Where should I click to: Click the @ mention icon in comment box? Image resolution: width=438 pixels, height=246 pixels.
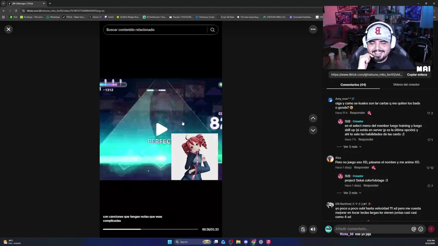click(x=414, y=229)
